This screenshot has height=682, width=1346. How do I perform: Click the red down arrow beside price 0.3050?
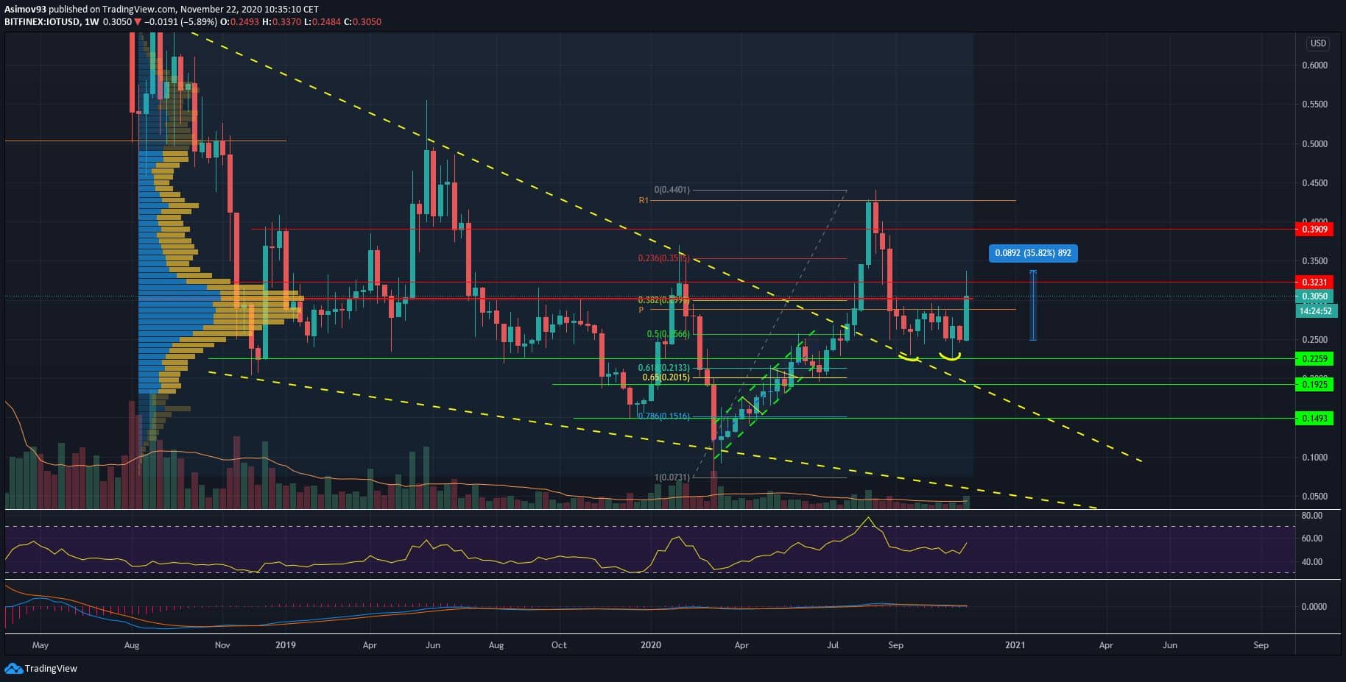point(138,22)
